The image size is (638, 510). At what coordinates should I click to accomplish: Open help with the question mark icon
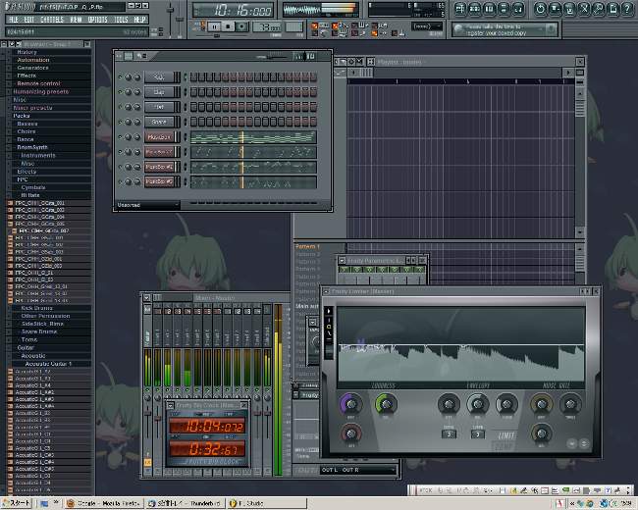tap(627, 9)
